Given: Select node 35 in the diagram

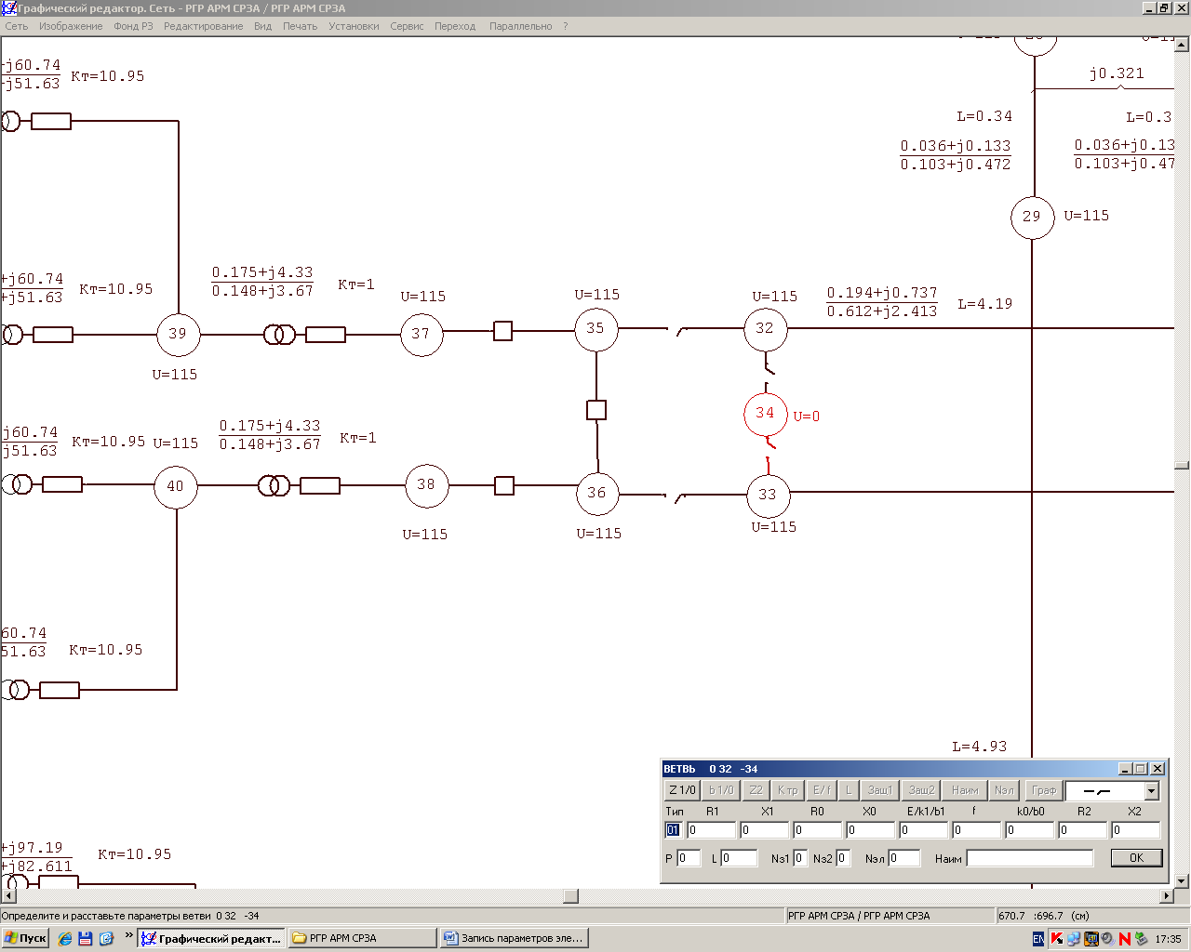Looking at the screenshot, I should [x=595, y=328].
